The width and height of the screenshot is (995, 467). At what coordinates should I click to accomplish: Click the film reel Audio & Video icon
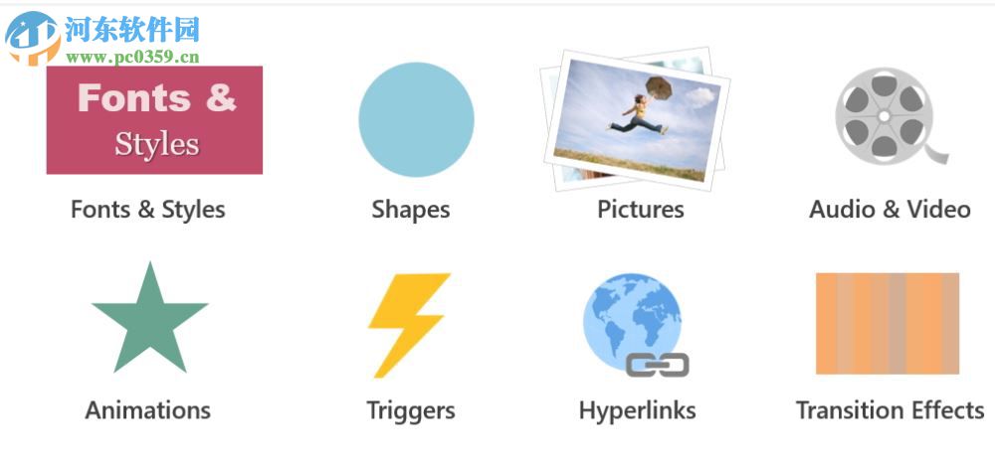pyautogui.click(x=890, y=116)
